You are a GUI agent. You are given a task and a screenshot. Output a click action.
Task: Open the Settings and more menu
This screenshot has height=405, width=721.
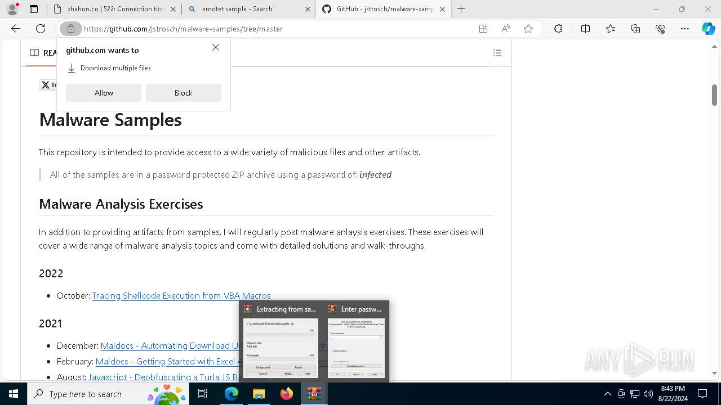click(685, 29)
